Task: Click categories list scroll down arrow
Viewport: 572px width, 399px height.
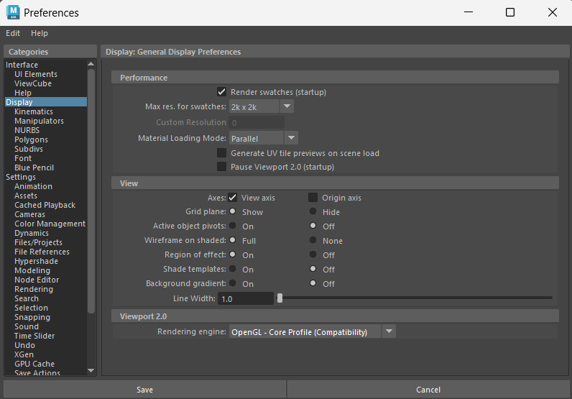Action: [91, 370]
